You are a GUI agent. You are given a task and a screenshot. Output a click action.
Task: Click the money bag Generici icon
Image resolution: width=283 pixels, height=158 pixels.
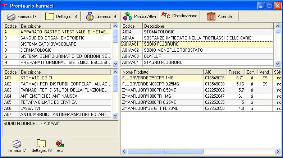click(90, 17)
